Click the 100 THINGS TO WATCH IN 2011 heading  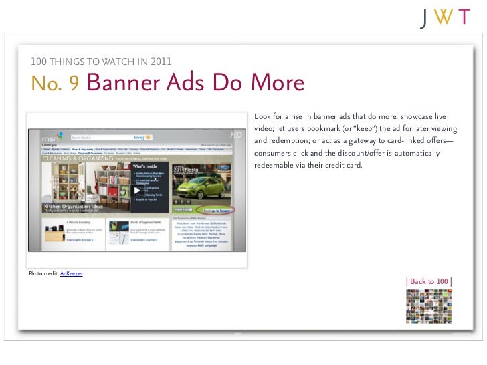pyautogui.click(x=101, y=62)
